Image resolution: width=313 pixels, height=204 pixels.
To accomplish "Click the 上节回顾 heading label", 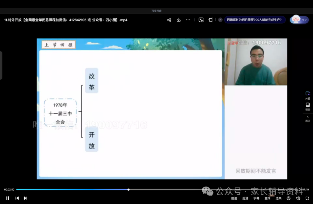I will click(59, 45).
